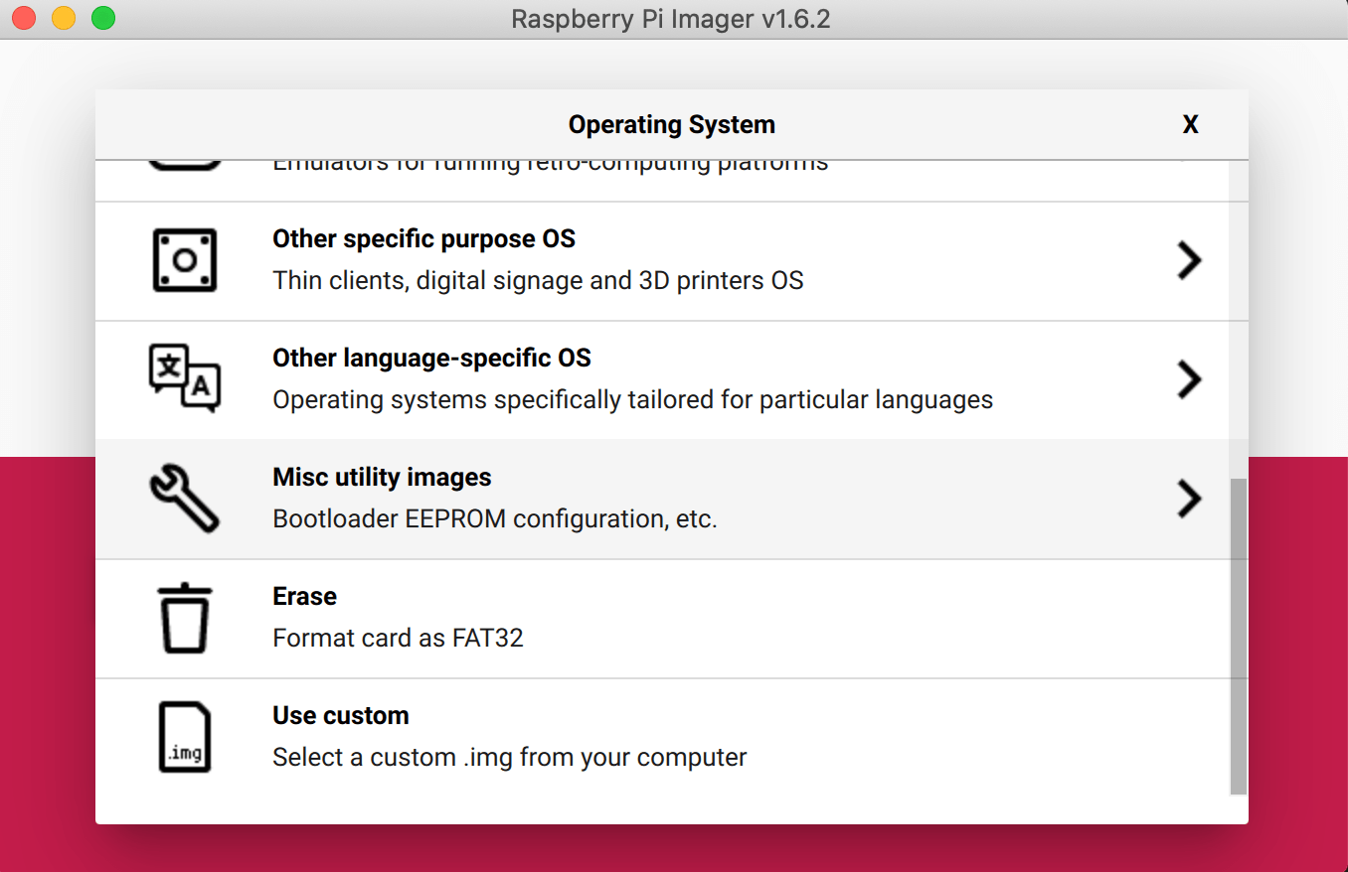This screenshot has height=872, width=1348.
Task: Close the Operating System dialog with X
Action: (x=1190, y=124)
